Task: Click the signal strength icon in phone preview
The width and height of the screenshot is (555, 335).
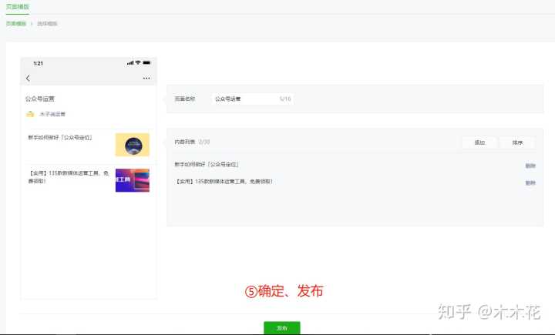Action: tap(130, 62)
